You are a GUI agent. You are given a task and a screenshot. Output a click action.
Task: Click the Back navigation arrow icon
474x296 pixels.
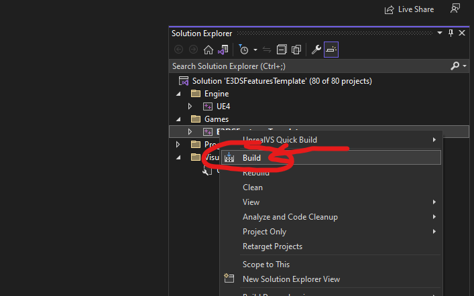pos(178,50)
